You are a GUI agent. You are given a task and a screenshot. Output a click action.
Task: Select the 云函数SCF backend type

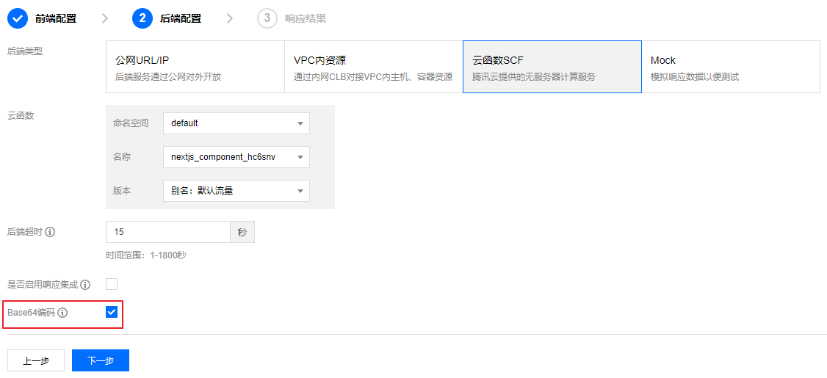(x=552, y=67)
